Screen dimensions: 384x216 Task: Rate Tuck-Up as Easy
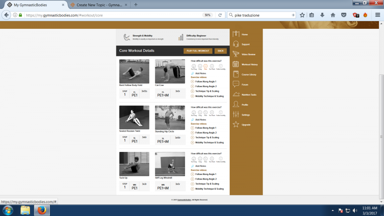(200, 159)
